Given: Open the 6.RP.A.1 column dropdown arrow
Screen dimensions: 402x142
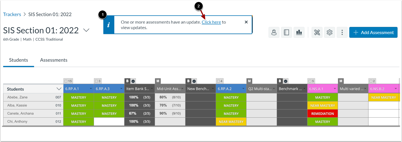Looking at the screenshot, I should pos(91,89).
